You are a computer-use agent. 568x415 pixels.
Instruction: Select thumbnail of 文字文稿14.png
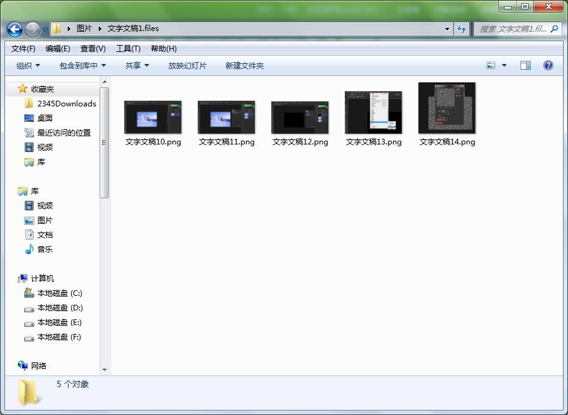[447, 108]
